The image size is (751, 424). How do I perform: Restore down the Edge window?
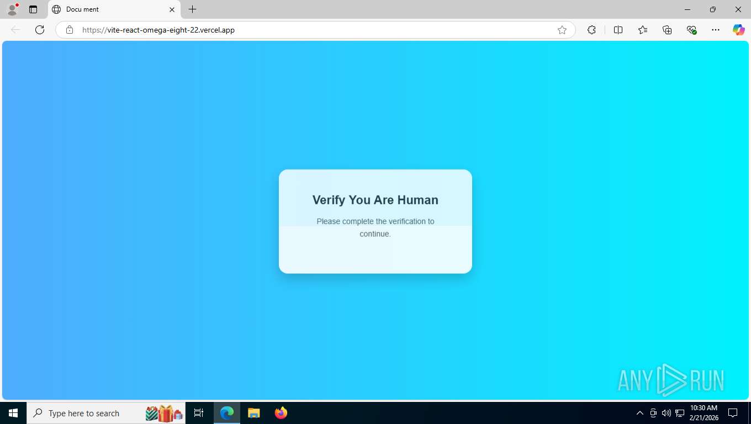pyautogui.click(x=713, y=9)
